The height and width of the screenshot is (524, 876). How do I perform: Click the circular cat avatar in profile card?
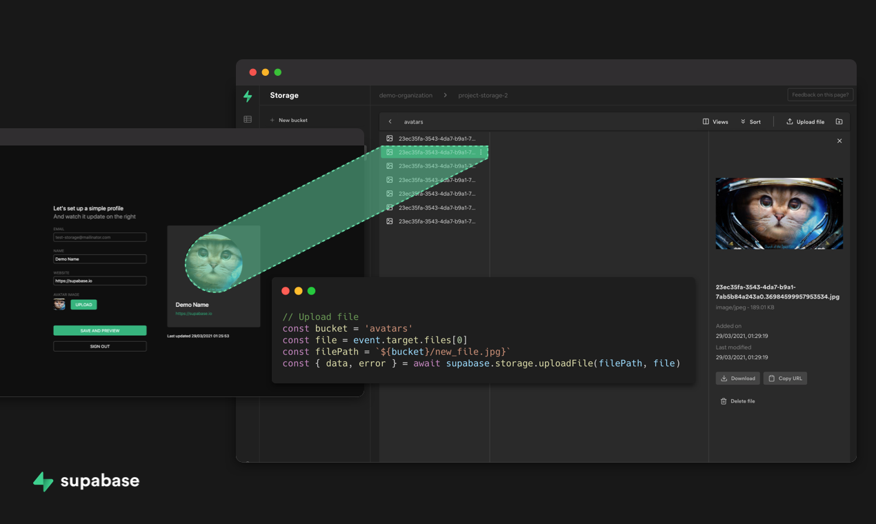(214, 263)
